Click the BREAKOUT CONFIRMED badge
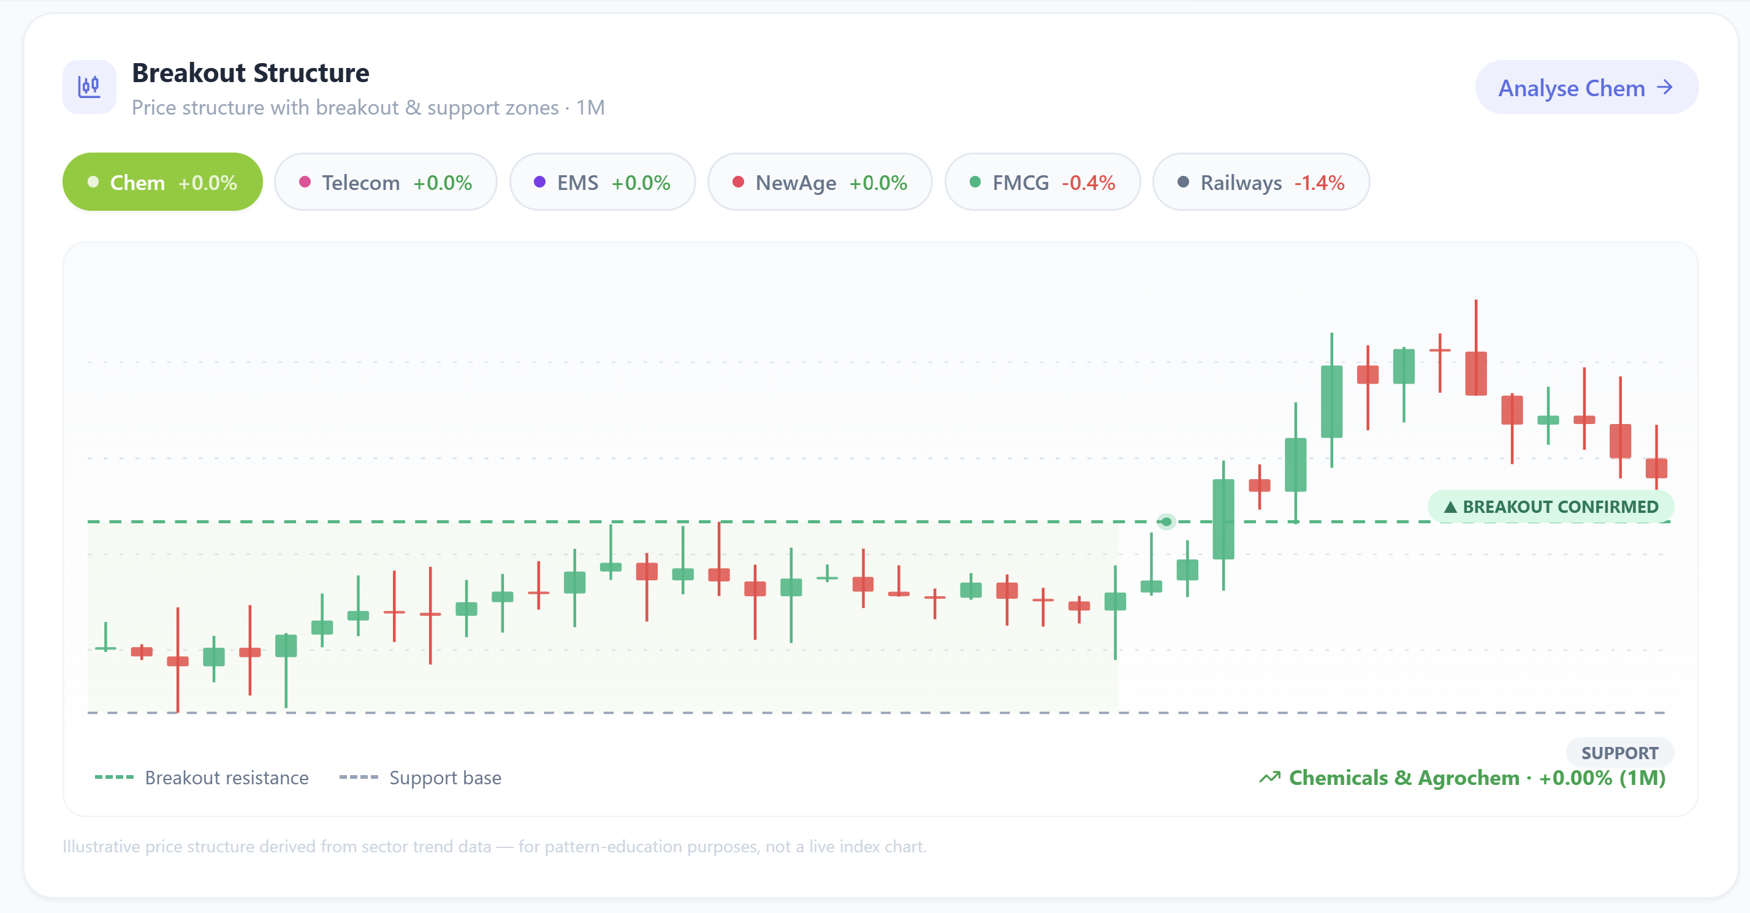The image size is (1750, 913). point(1551,507)
